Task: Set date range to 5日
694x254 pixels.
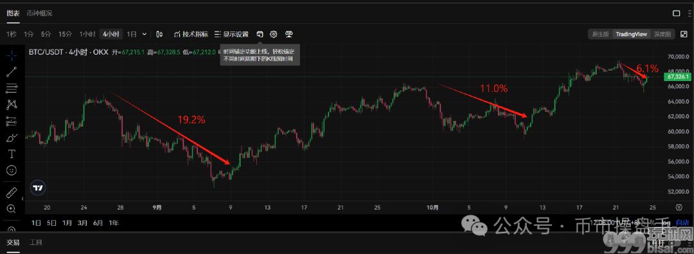Action: pyautogui.click(x=52, y=222)
